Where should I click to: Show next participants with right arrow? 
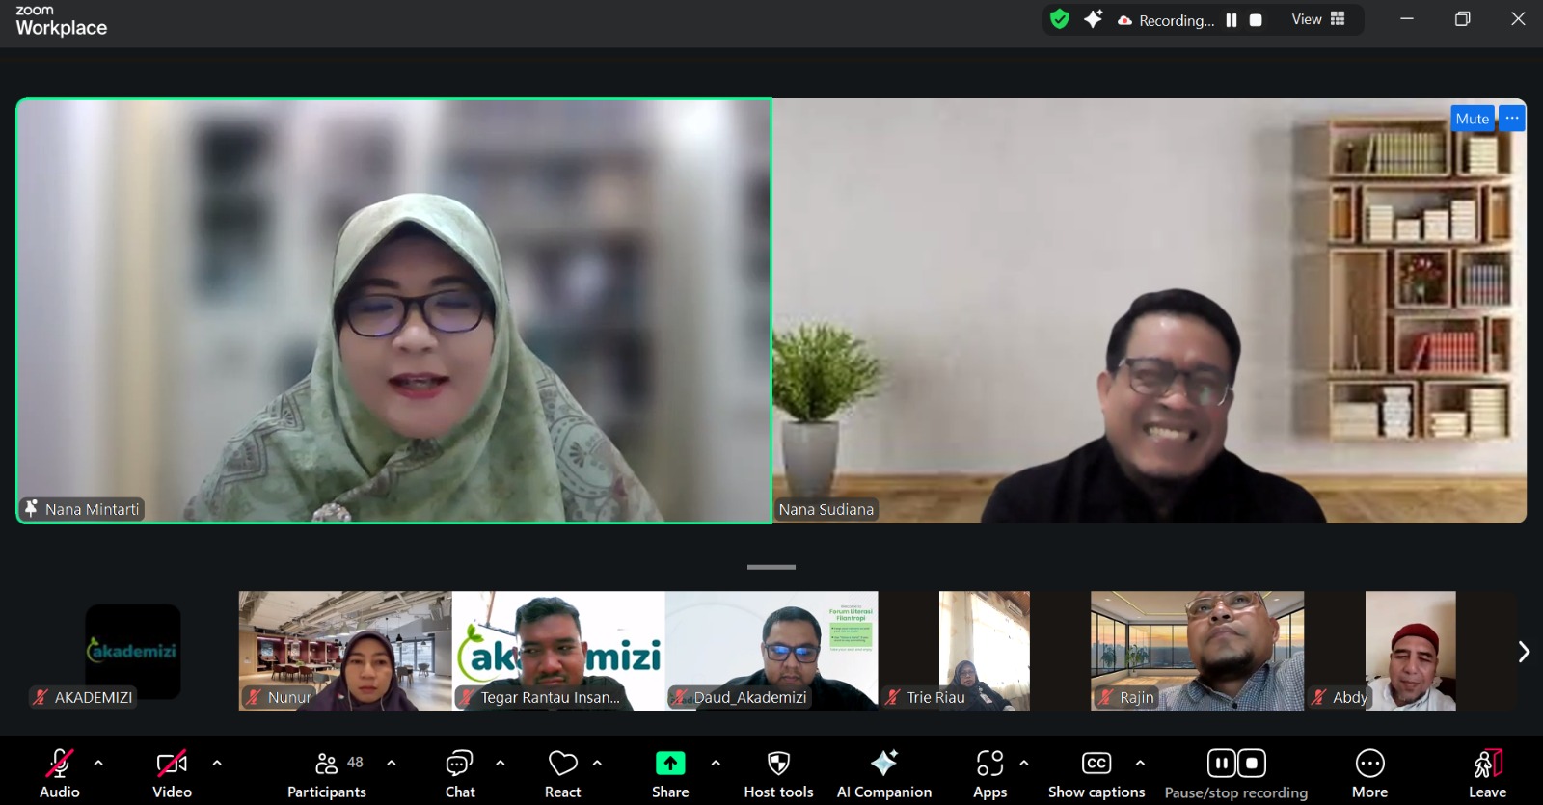coord(1524,652)
